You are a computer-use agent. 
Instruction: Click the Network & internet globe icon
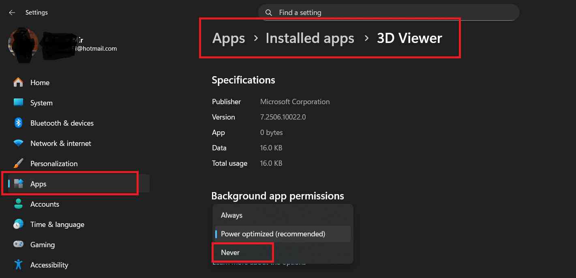click(x=19, y=143)
